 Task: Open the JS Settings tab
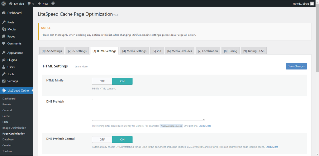77,51
